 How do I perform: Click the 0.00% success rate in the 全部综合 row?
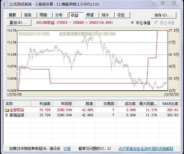(x=131, y=110)
